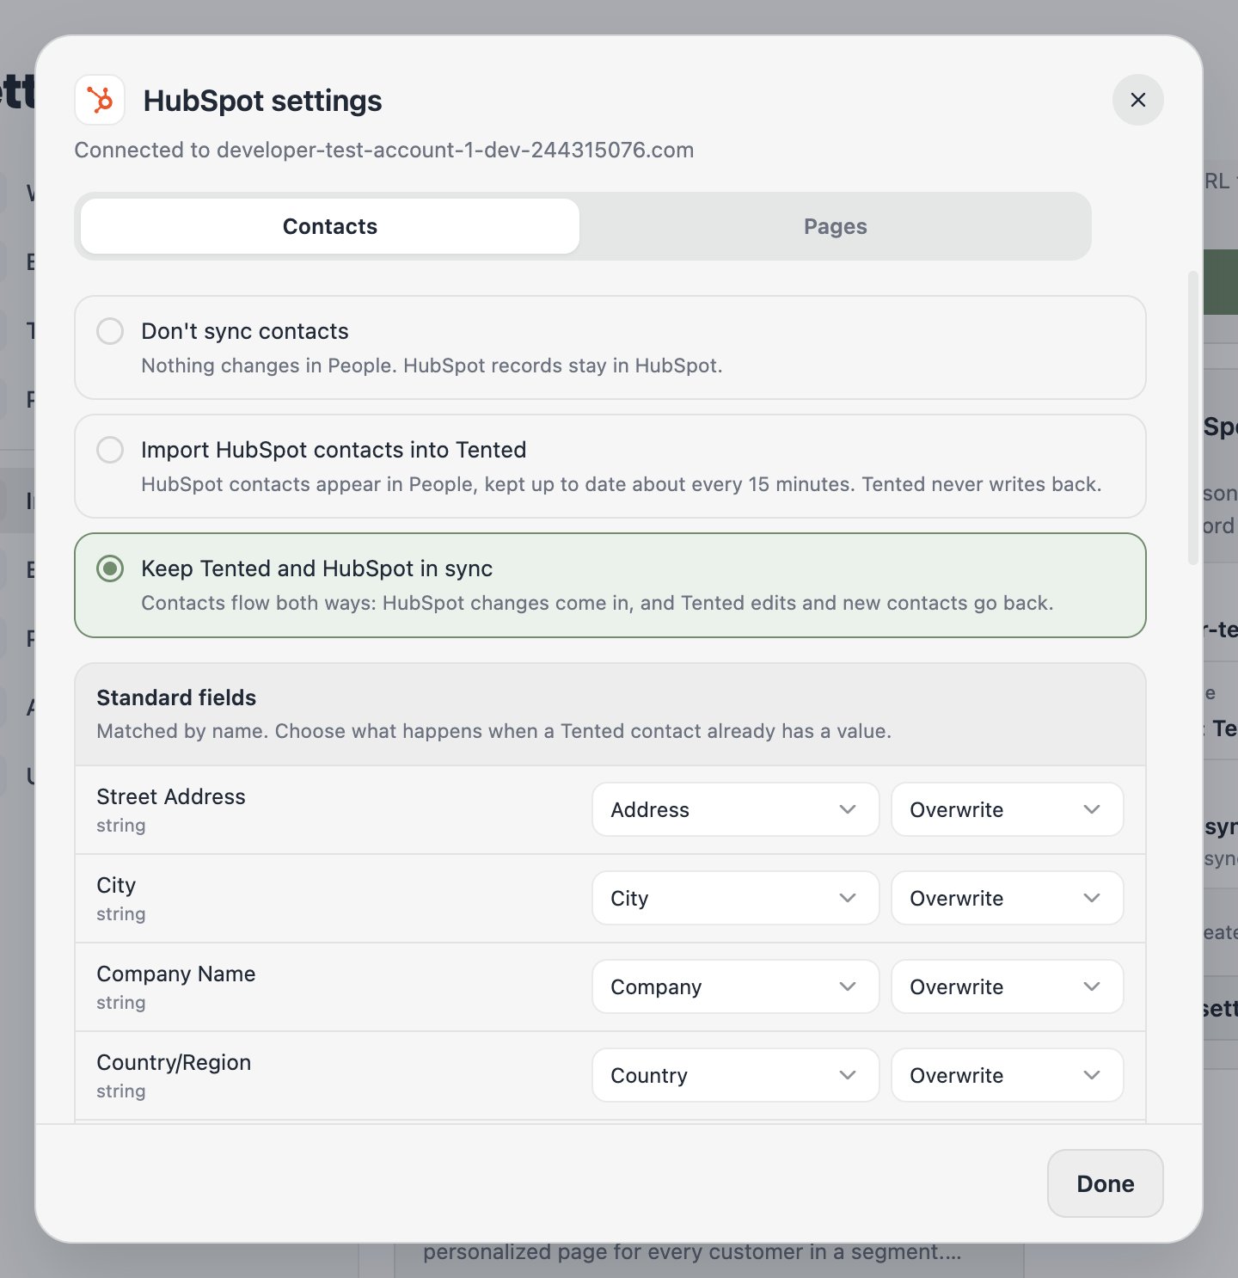Open the Address field mapping dropdown

pos(735,809)
